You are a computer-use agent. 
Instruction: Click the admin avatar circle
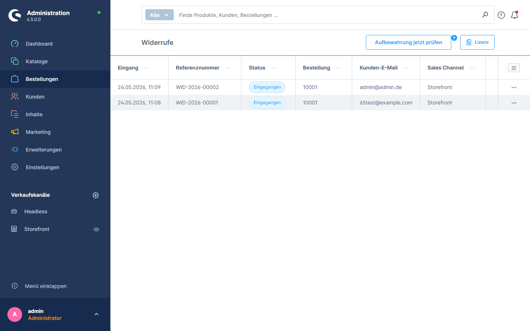click(15, 314)
